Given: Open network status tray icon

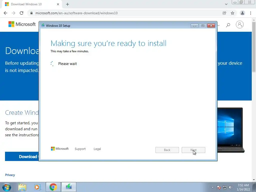Looking at the screenshot, I should [x=225, y=187].
